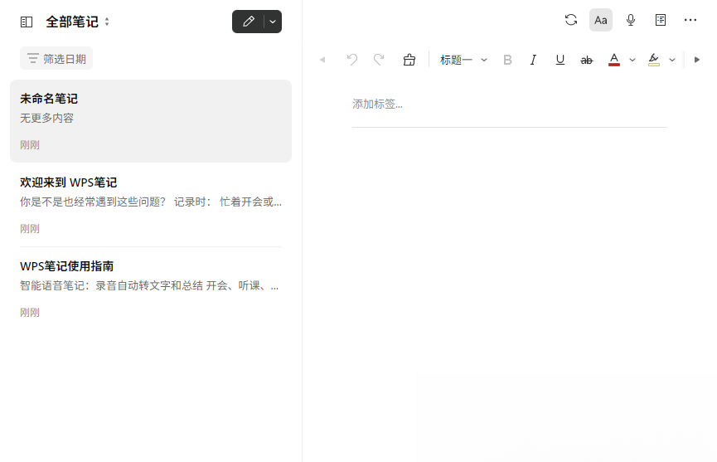Create a new note with pencil button

(249, 22)
